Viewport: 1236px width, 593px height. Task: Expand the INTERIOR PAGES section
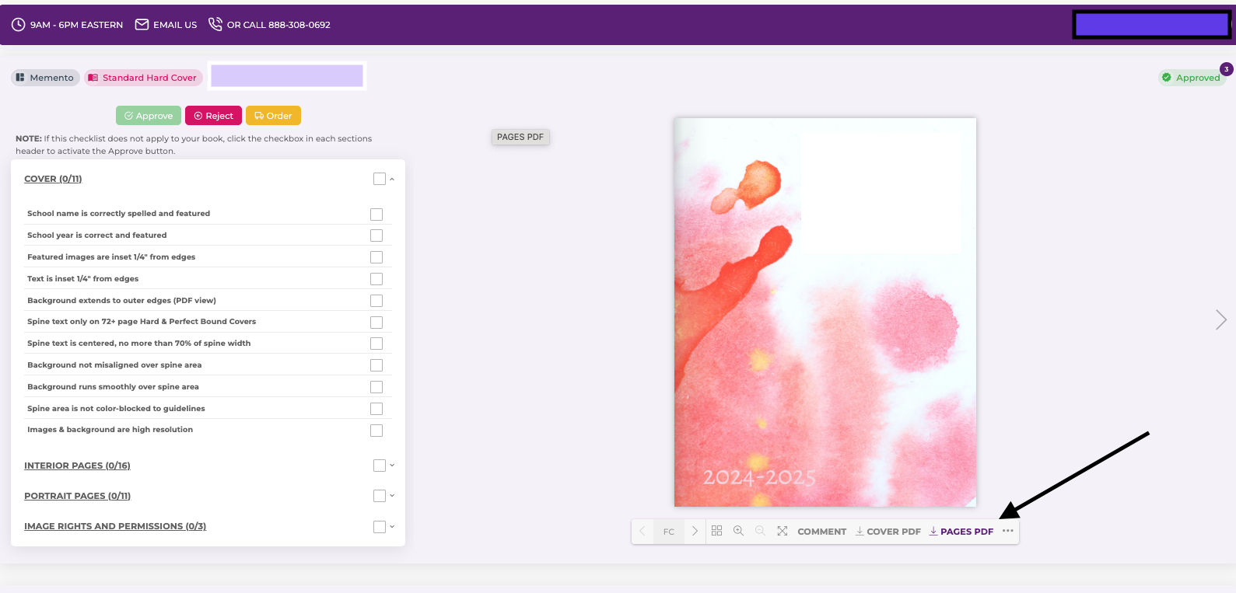click(392, 465)
